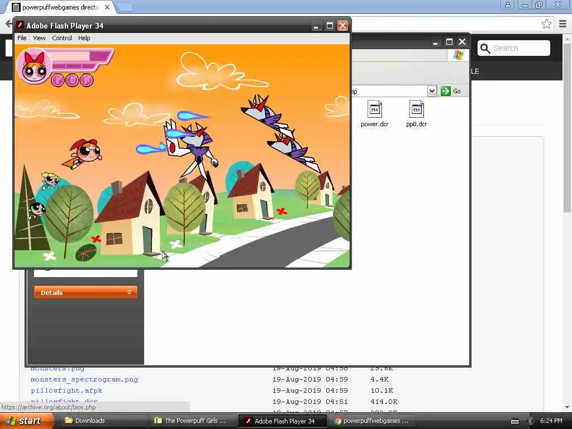Open a new browser tab
The image size is (572, 429).
point(125,7)
